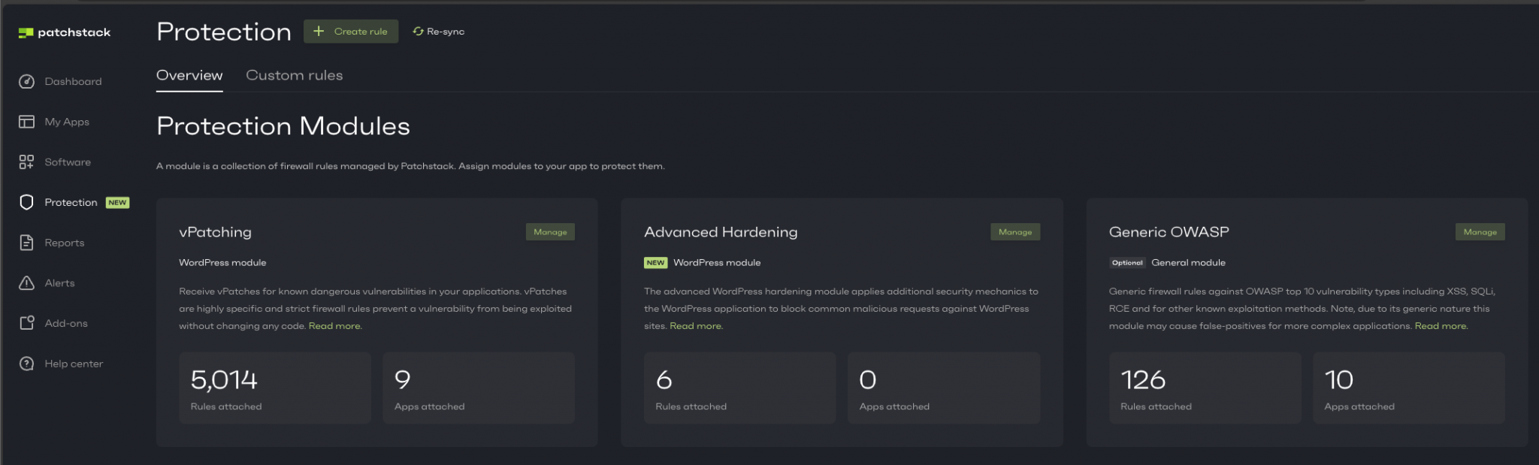Click the patchstack brand name

74,32
